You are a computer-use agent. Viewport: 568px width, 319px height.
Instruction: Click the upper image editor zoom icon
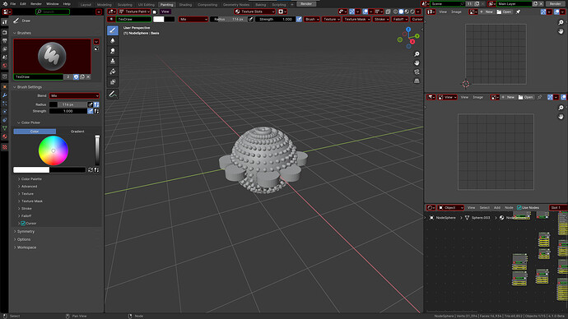[x=561, y=22]
